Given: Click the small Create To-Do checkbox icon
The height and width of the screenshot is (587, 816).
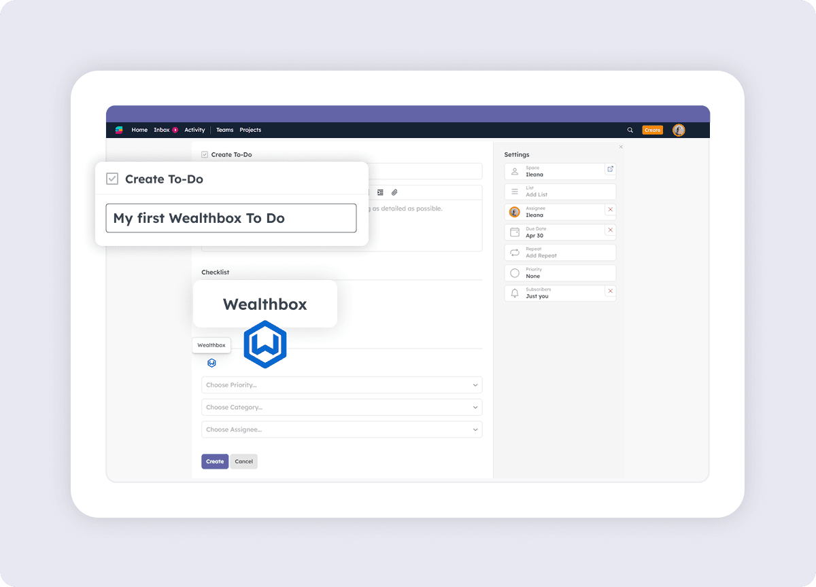Looking at the screenshot, I should [x=205, y=155].
